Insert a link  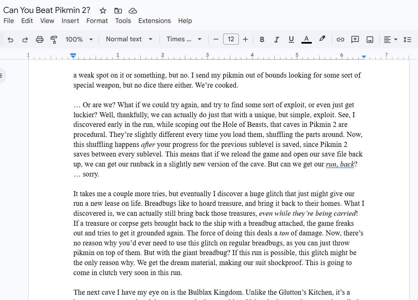(x=340, y=39)
